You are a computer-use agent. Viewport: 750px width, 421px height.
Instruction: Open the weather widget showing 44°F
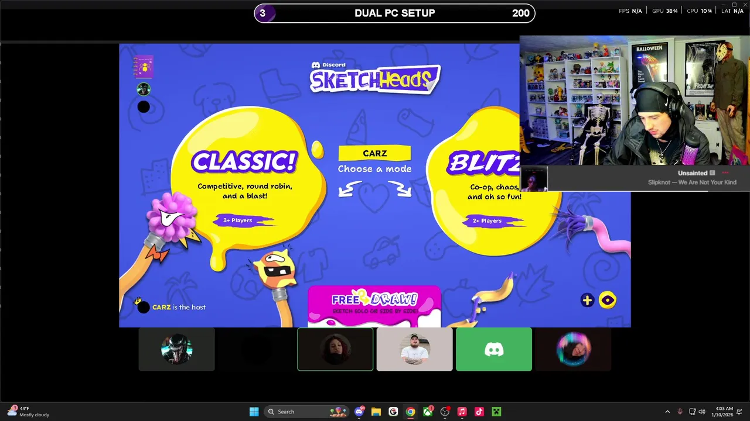(28, 412)
